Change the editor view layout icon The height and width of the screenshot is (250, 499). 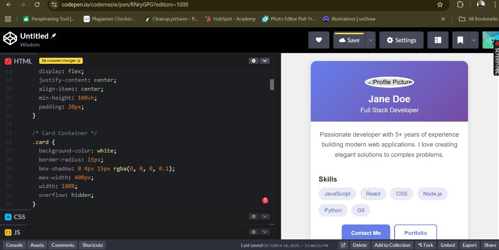438,40
